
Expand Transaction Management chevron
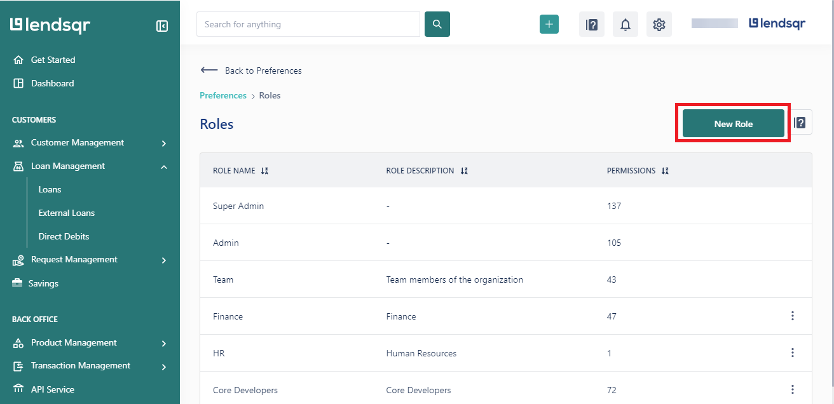pyautogui.click(x=164, y=367)
